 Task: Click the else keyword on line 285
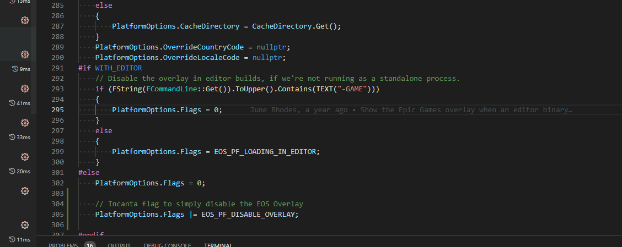pos(104,6)
